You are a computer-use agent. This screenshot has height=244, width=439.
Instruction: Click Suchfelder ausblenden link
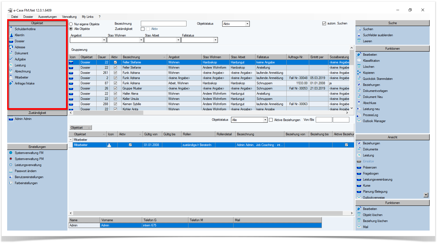click(378, 35)
